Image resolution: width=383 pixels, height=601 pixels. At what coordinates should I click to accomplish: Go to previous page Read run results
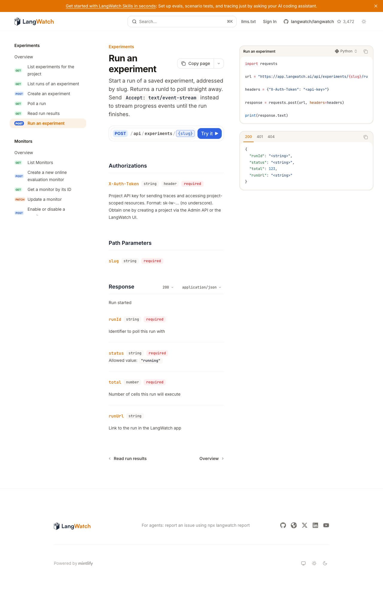click(x=128, y=459)
